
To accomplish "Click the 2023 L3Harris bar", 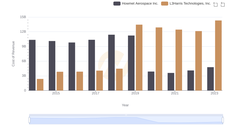I will (x=218, y=55).
